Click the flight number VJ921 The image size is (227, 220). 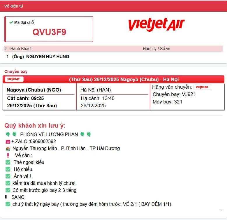(x=189, y=94)
